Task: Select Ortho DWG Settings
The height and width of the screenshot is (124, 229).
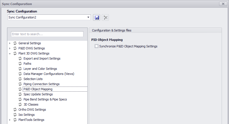Action: (x=32, y=110)
